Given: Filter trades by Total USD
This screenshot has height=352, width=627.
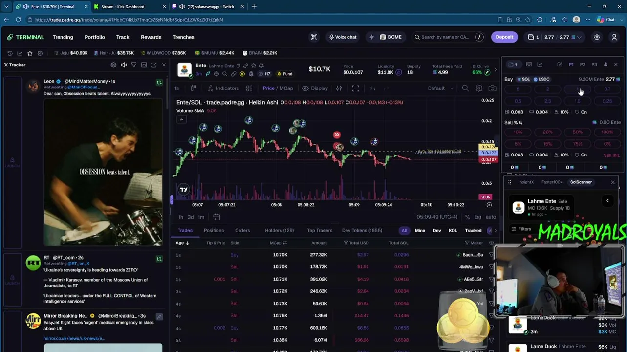Looking at the screenshot, I should (356, 243).
